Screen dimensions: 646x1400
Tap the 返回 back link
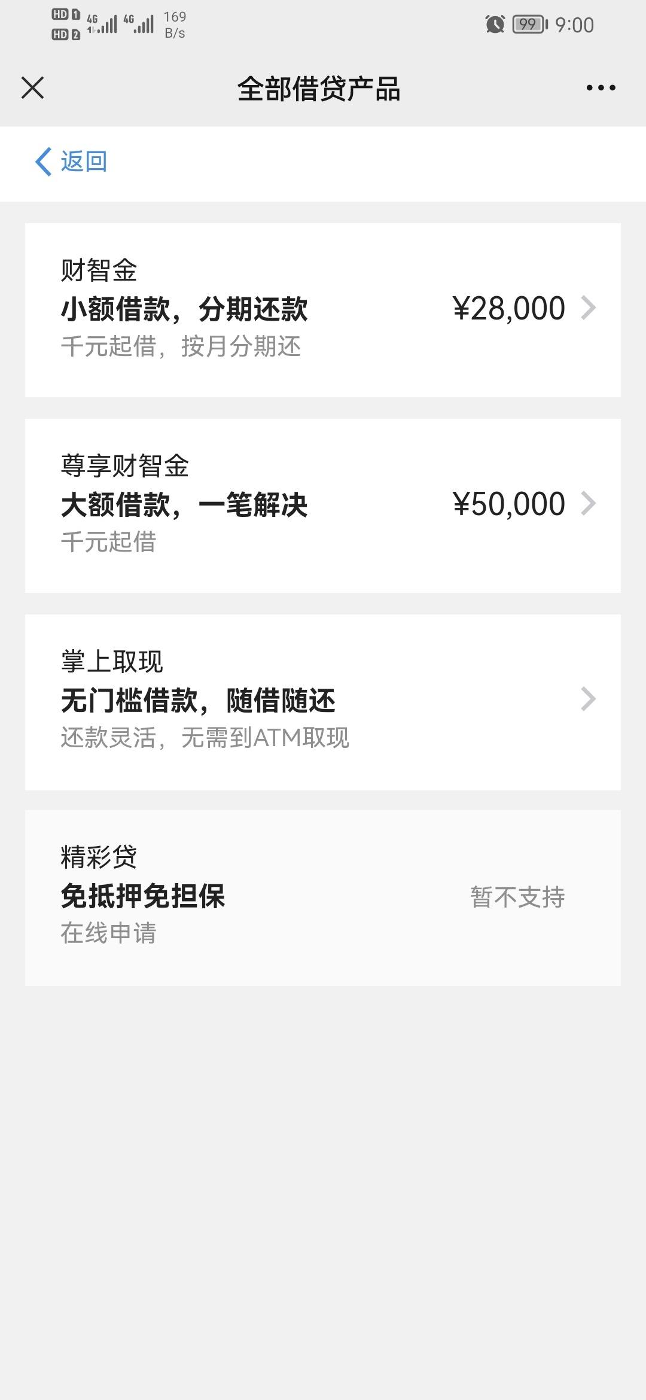coord(84,162)
